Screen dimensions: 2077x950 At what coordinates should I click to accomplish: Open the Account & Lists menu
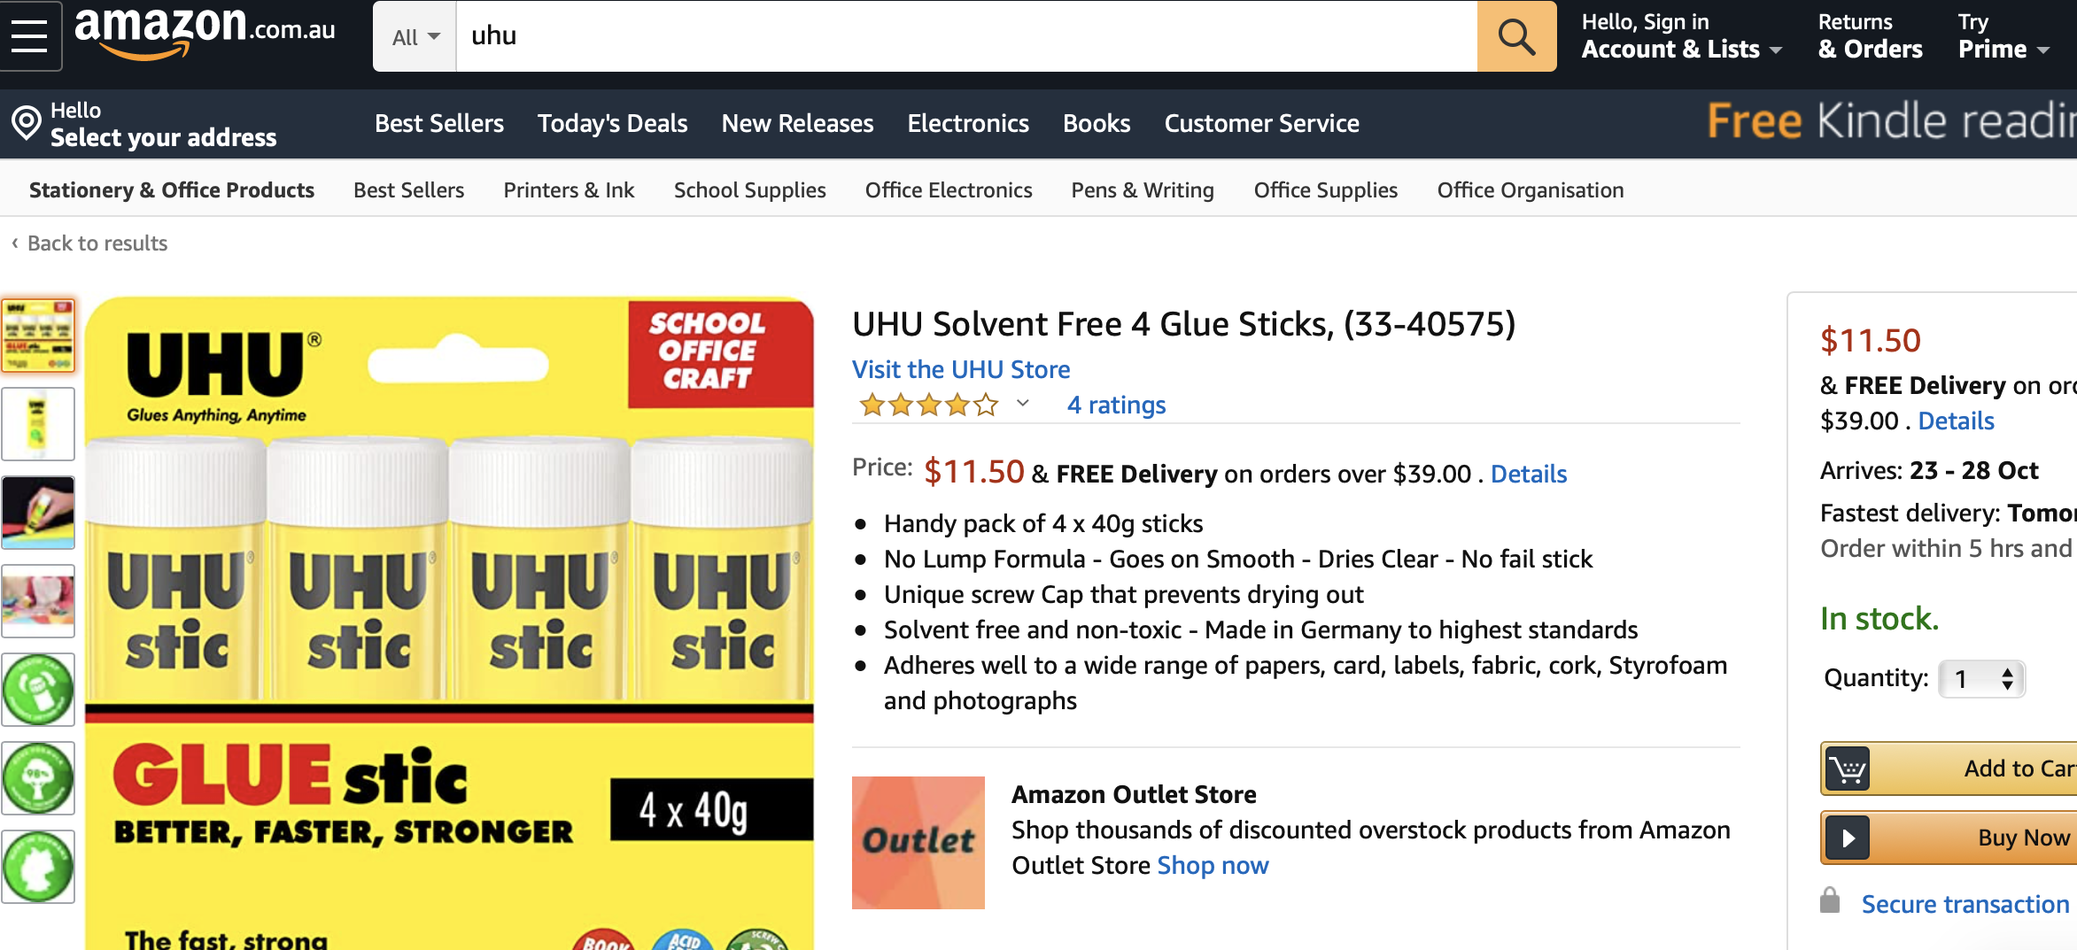pyautogui.click(x=1680, y=36)
